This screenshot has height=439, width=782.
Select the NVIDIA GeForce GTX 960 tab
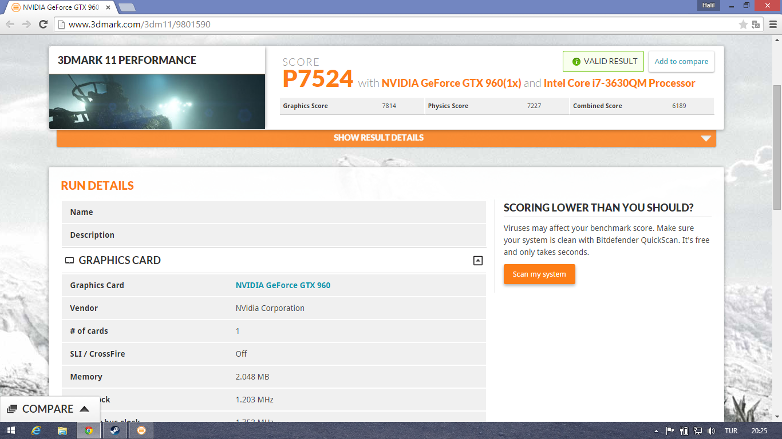point(60,7)
